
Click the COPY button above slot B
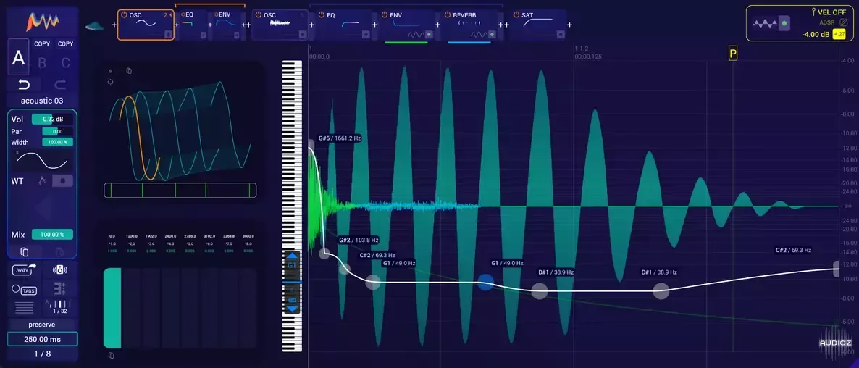point(42,43)
